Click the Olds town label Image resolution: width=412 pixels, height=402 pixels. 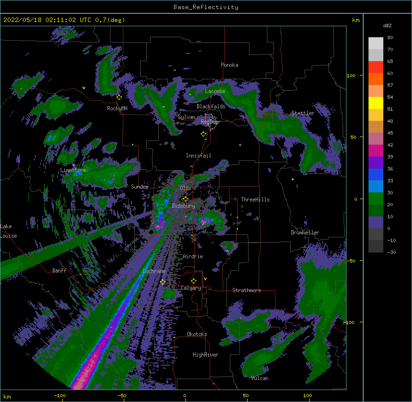pyautogui.click(x=185, y=188)
